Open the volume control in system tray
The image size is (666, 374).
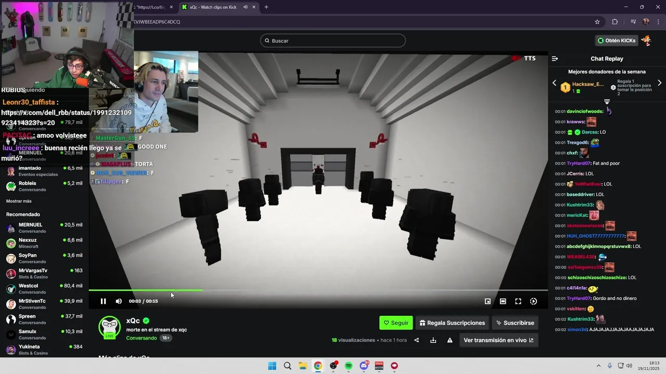coord(629,366)
